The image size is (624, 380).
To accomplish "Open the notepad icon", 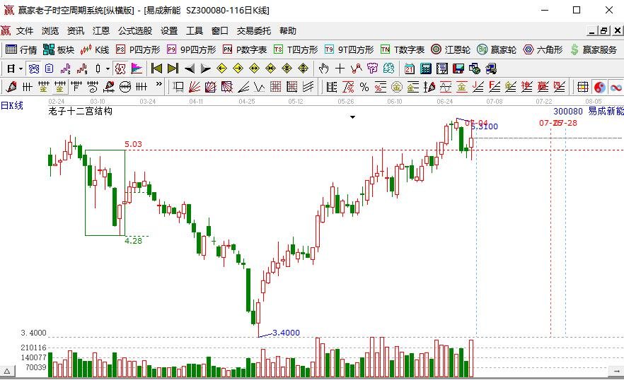I will click(x=441, y=69).
